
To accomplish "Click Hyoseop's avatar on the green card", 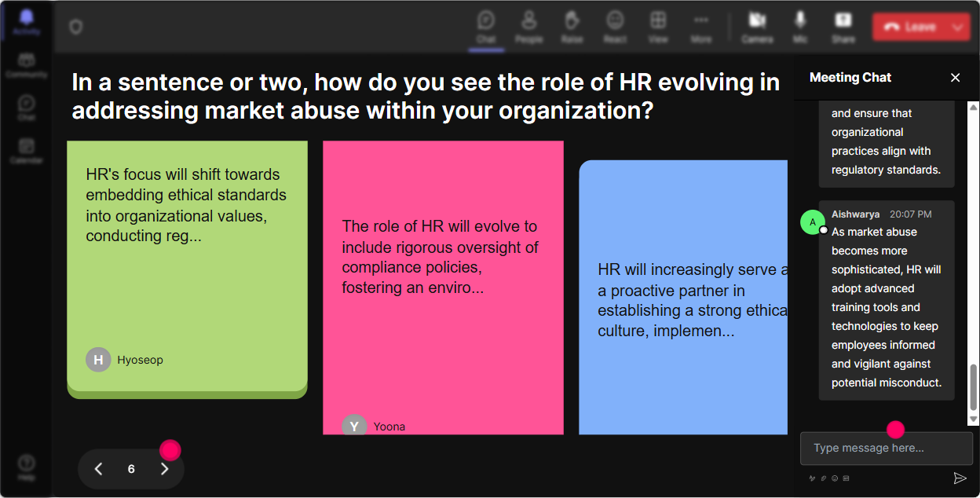I will click(98, 360).
